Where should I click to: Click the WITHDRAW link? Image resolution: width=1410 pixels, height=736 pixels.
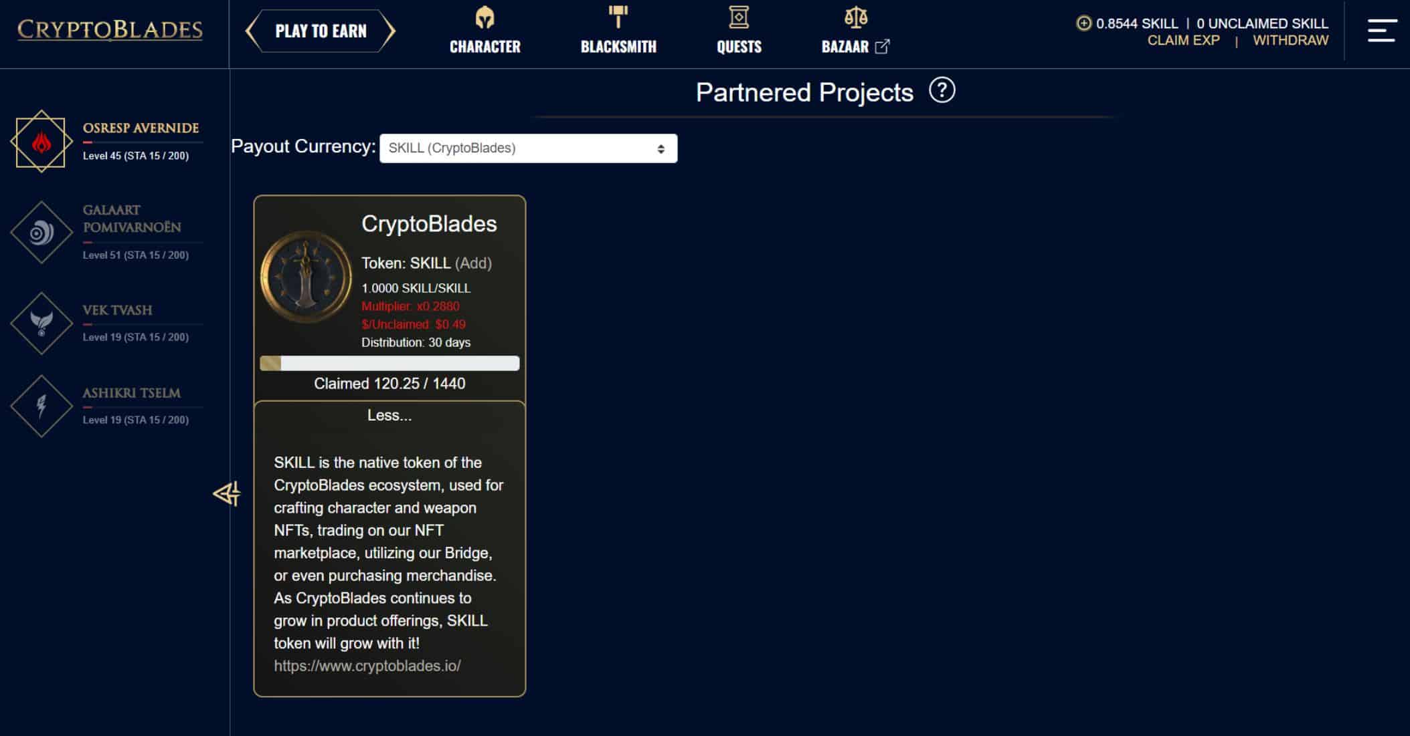1290,40
